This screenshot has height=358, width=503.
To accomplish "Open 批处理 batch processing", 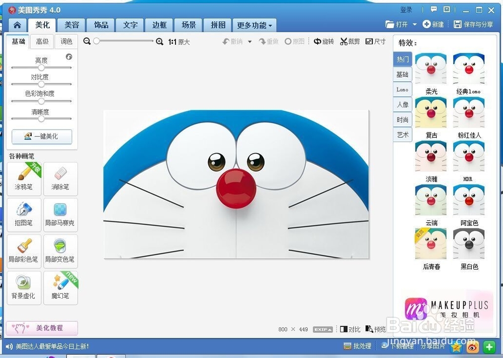I will [357, 346].
